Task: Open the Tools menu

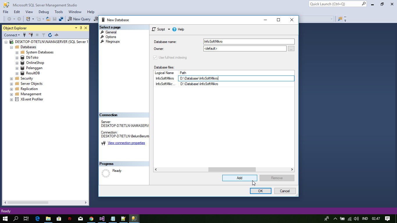Action: [59, 12]
